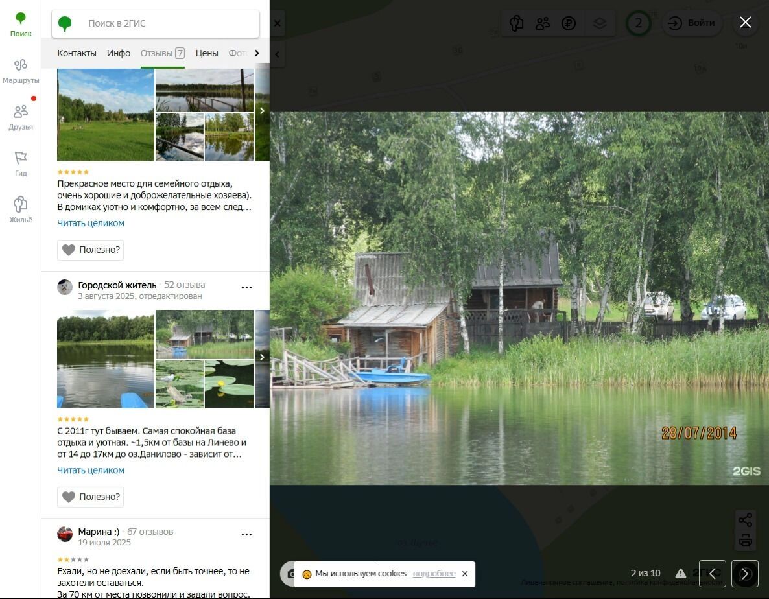Screen dimensions: 769x599
Task: Open the lake thumbnail in Городской житель review
Action: pos(106,359)
